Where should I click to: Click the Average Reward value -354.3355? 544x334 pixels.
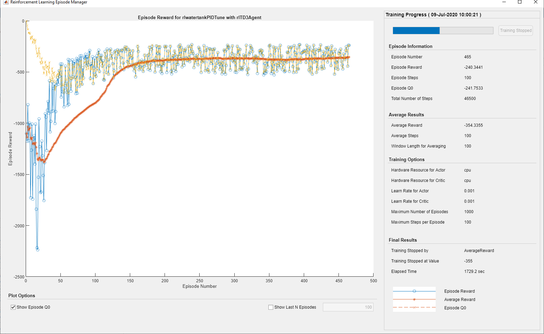coord(474,125)
